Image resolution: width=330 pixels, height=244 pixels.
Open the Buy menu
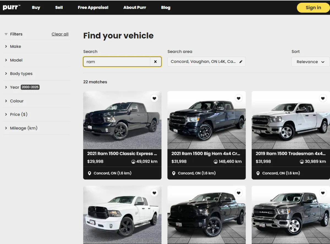coord(36,7)
